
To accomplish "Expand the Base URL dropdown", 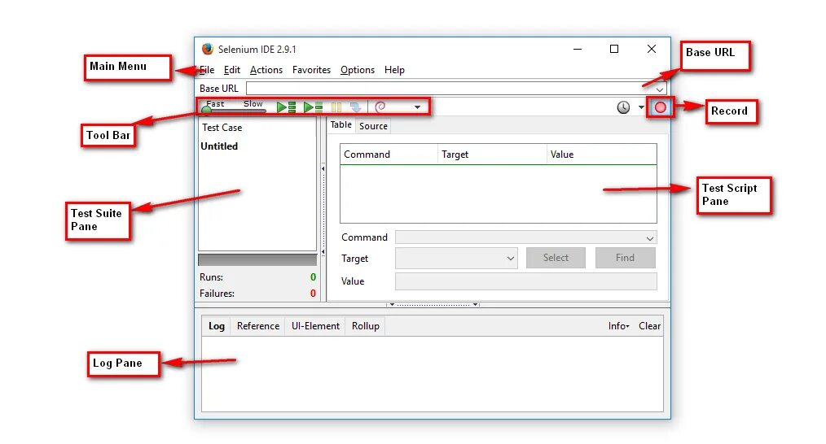I will 660,89.
